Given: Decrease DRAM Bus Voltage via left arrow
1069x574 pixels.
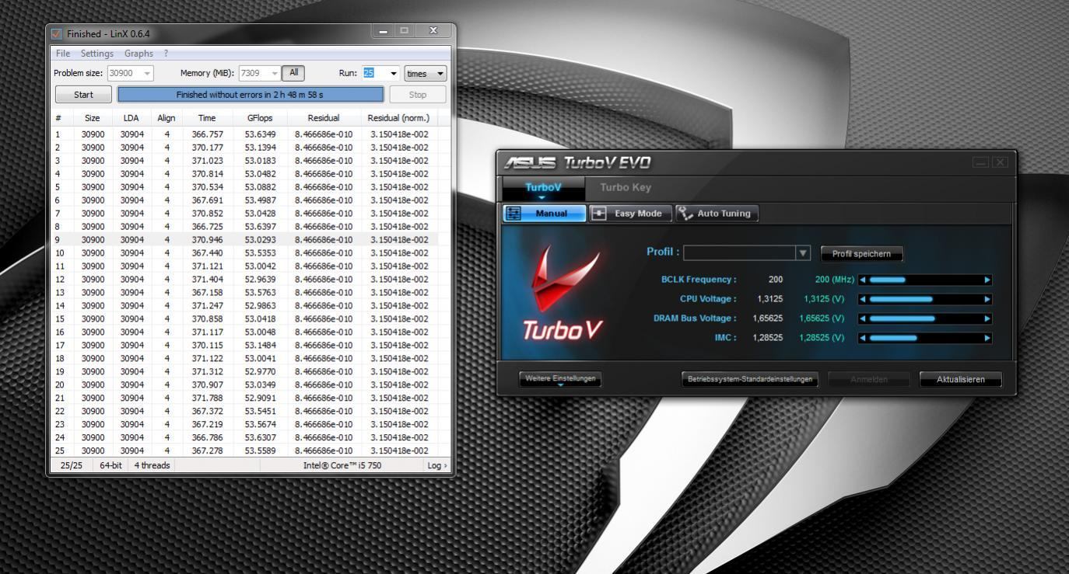Looking at the screenshot, I should click(862, 318).
